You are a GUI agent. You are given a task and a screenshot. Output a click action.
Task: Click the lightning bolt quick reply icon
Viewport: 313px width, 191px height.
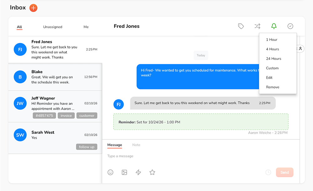[x=138, y=172]
